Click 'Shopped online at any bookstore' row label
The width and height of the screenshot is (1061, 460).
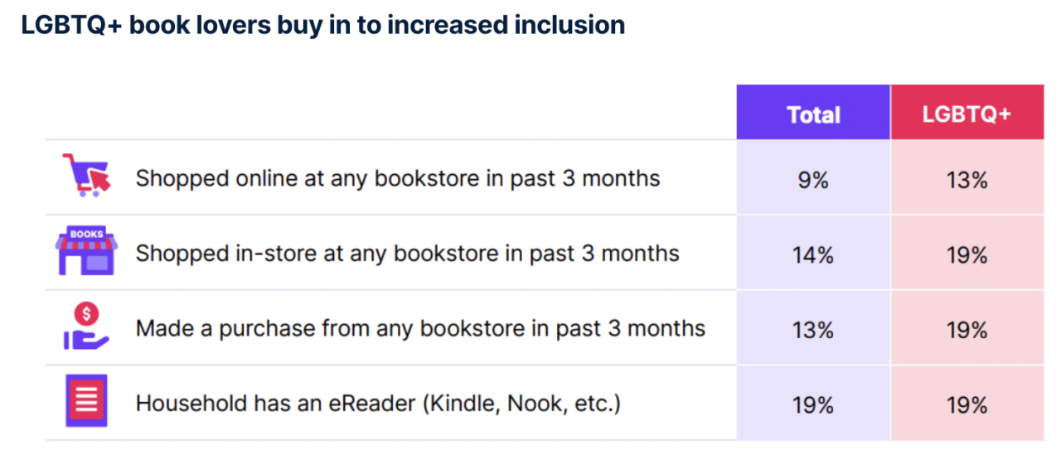(x=398, y=178)
